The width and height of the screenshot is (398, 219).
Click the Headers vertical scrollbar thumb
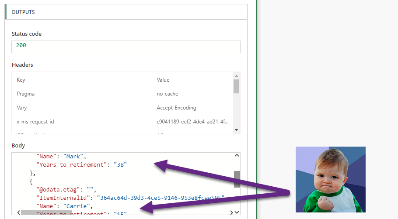point(236,86)
